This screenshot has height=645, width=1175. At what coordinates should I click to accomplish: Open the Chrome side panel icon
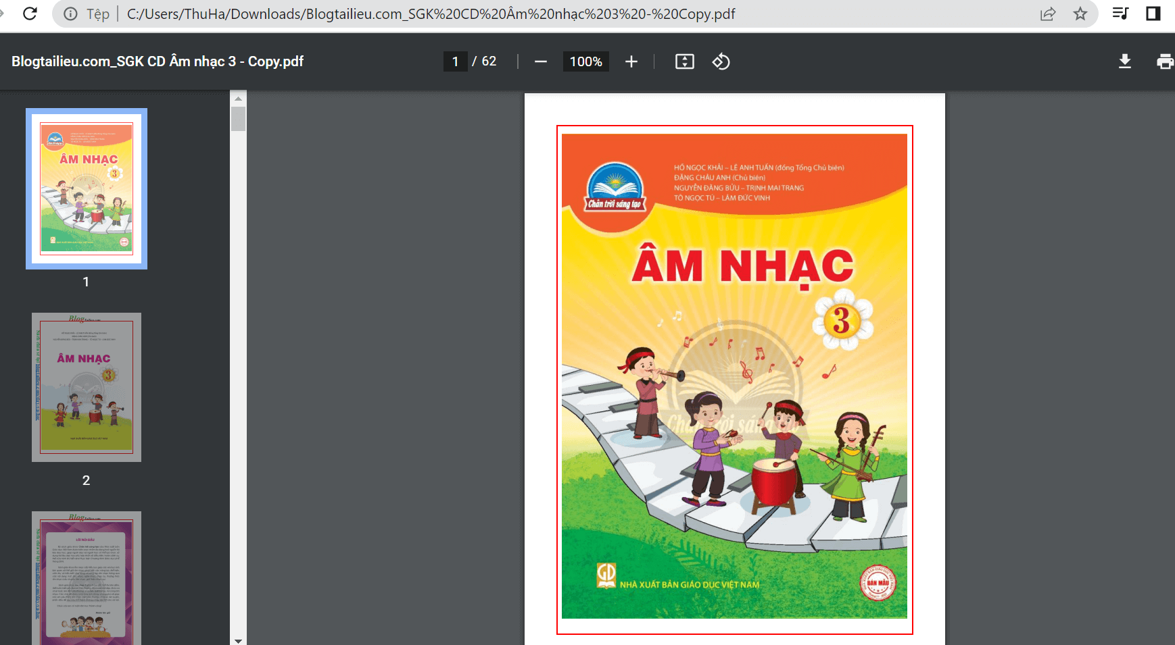pyautogui.click(x=1153, y=14)
